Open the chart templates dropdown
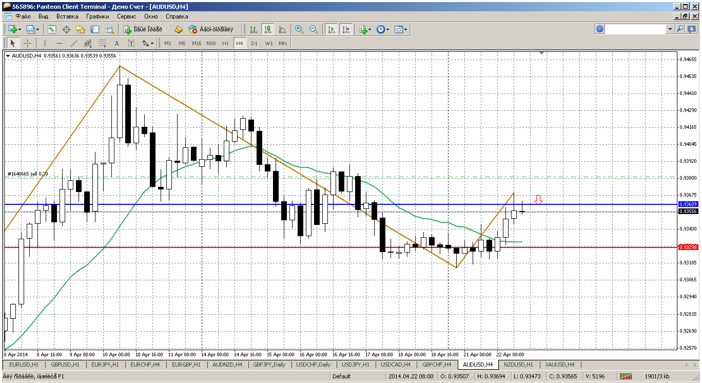702x383 pixels. [x=401, y=29]
